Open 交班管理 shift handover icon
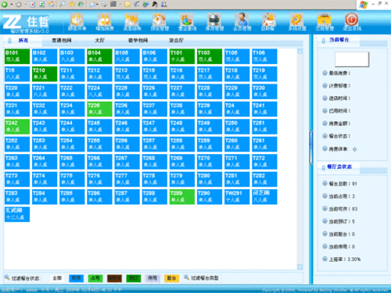The height and width of the screenshot is (293, 391). click(x=325, y=22)
